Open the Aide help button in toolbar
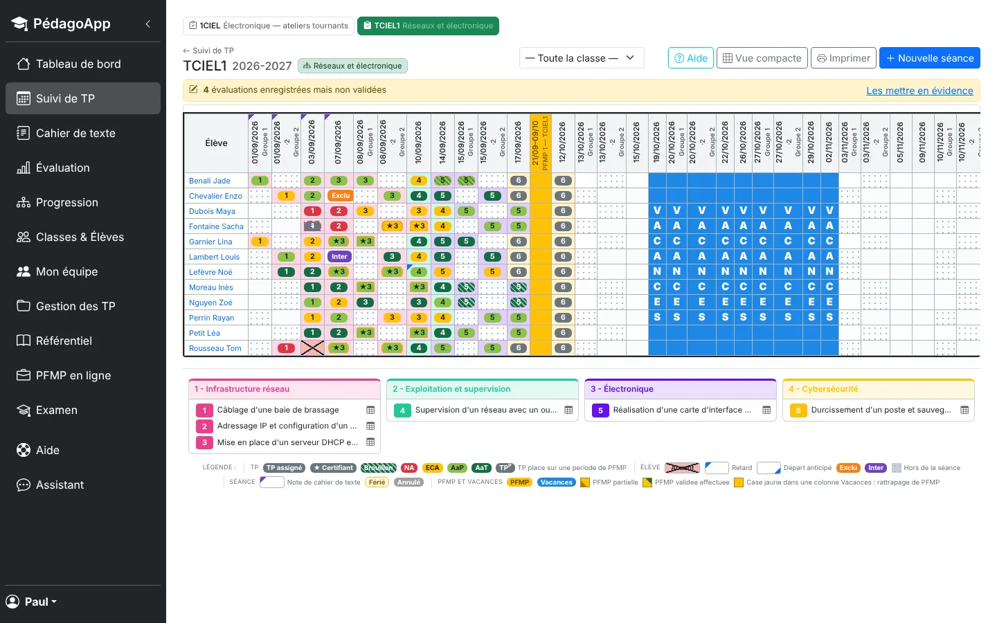The image size is (997, 623). [x=691, y=58]
